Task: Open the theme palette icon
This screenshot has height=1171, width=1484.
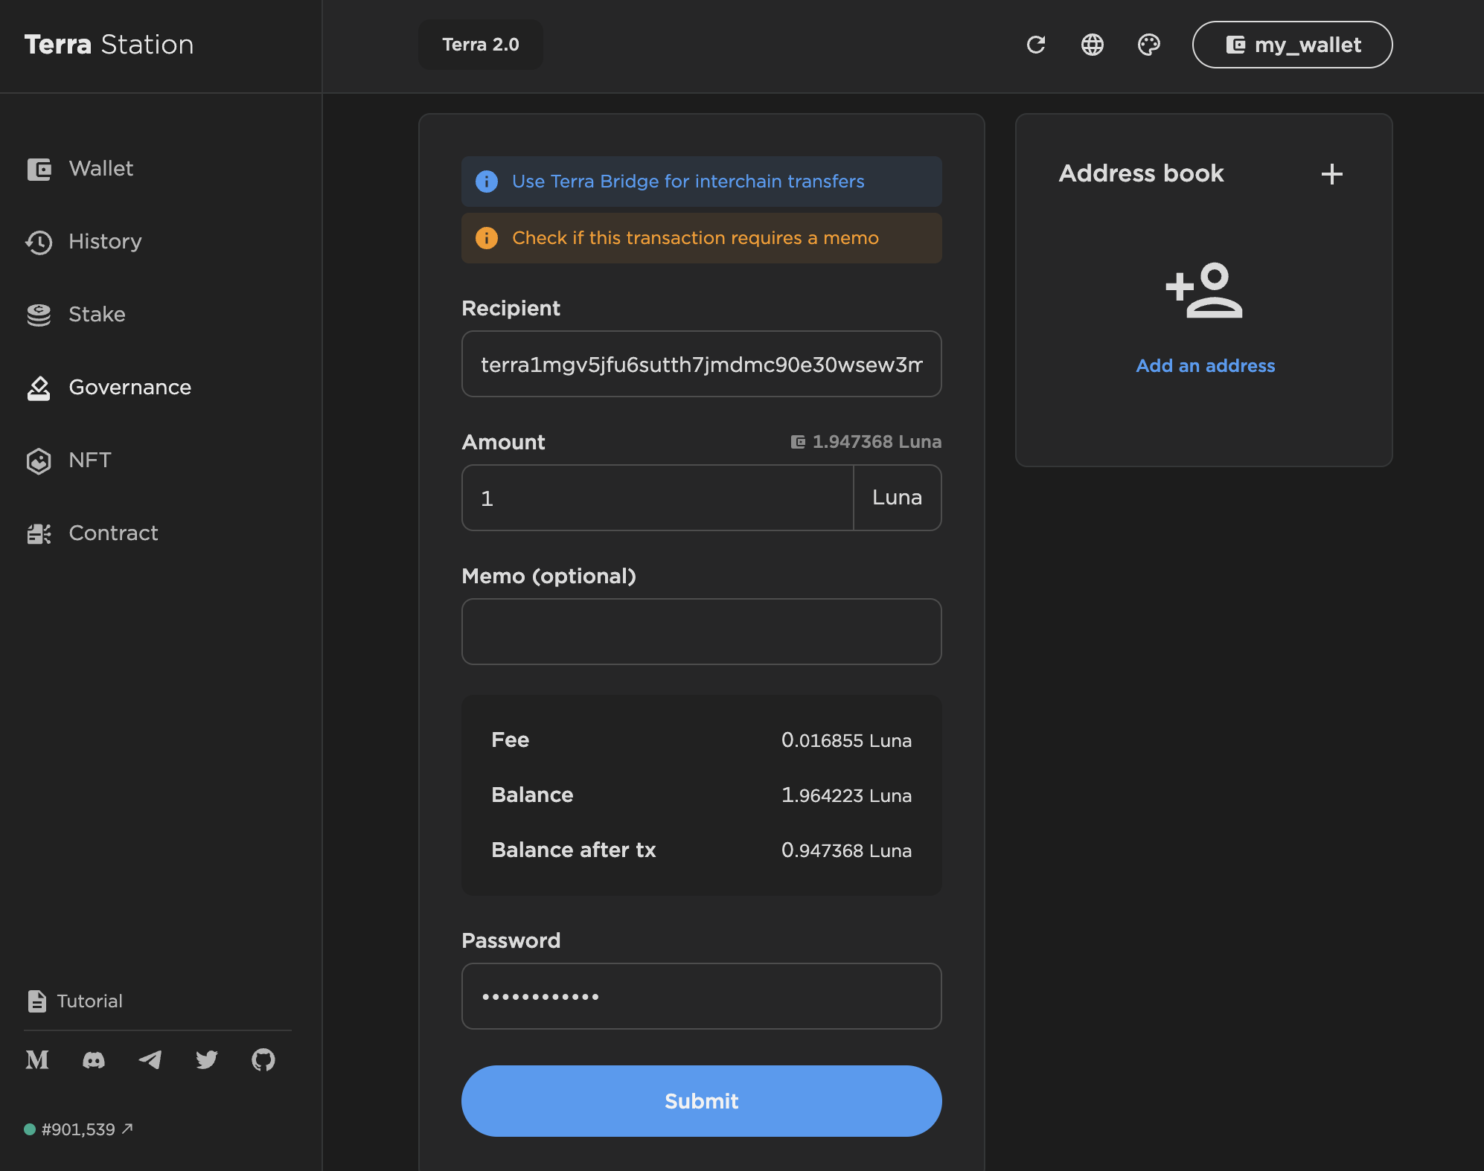Action: pyautogui.click(x=1148, y=45)
